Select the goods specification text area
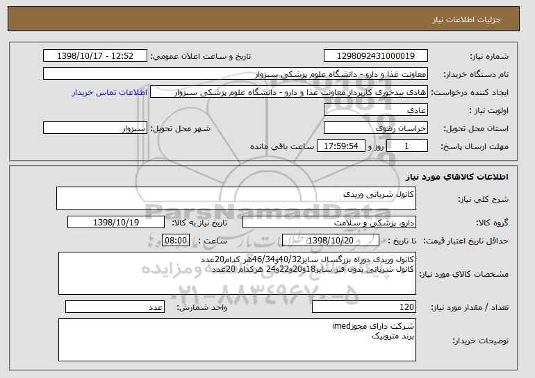The height and width of the screenshot is (378, 535). tap(237, 273)
